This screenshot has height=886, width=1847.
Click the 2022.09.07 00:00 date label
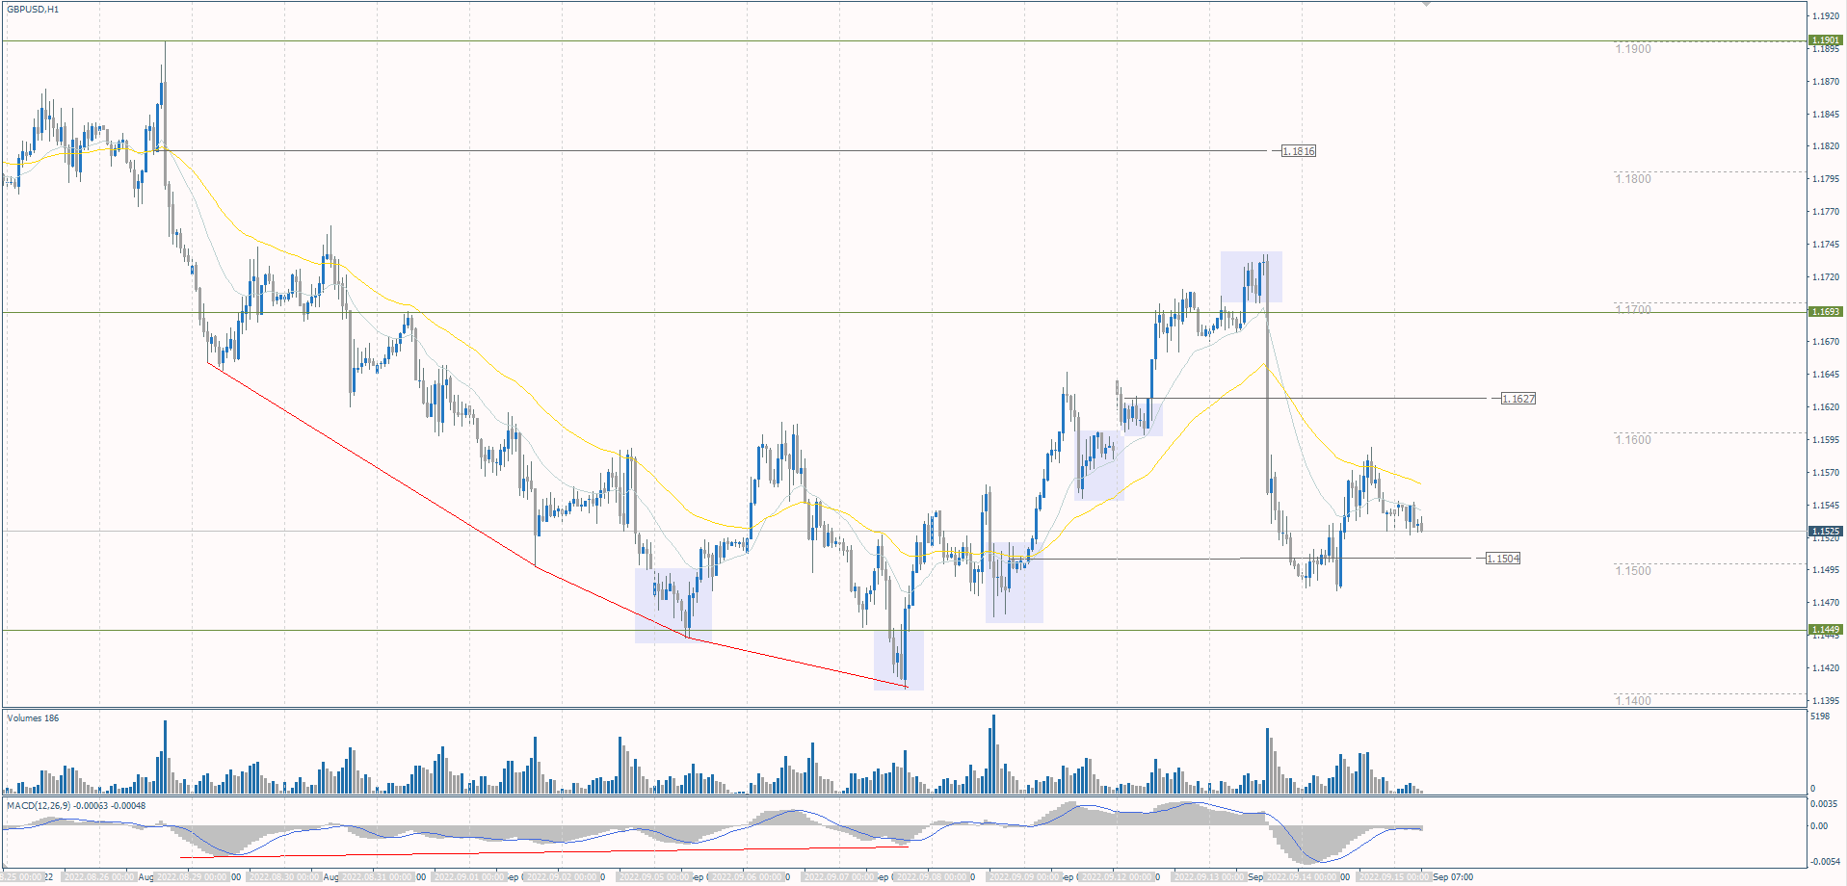tap(840, 877)
